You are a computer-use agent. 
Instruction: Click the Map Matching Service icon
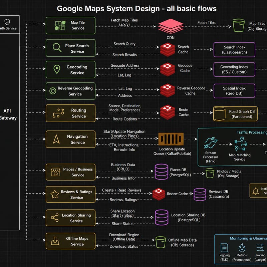pyautogui.click(x=241, y=144)
